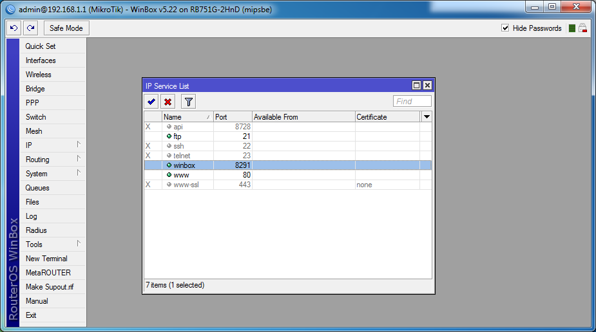This screenshot has width=596, height=332.
Task: Maximize the IP Service List window
Action: (x=417, y=86)
